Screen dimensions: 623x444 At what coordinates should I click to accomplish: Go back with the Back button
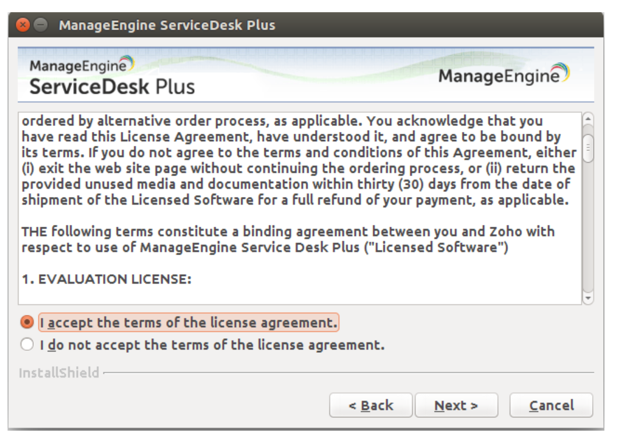pos(371,406)
